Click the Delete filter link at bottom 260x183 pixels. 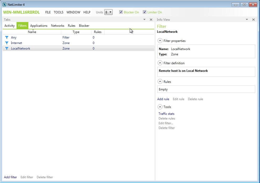(45, 177)
